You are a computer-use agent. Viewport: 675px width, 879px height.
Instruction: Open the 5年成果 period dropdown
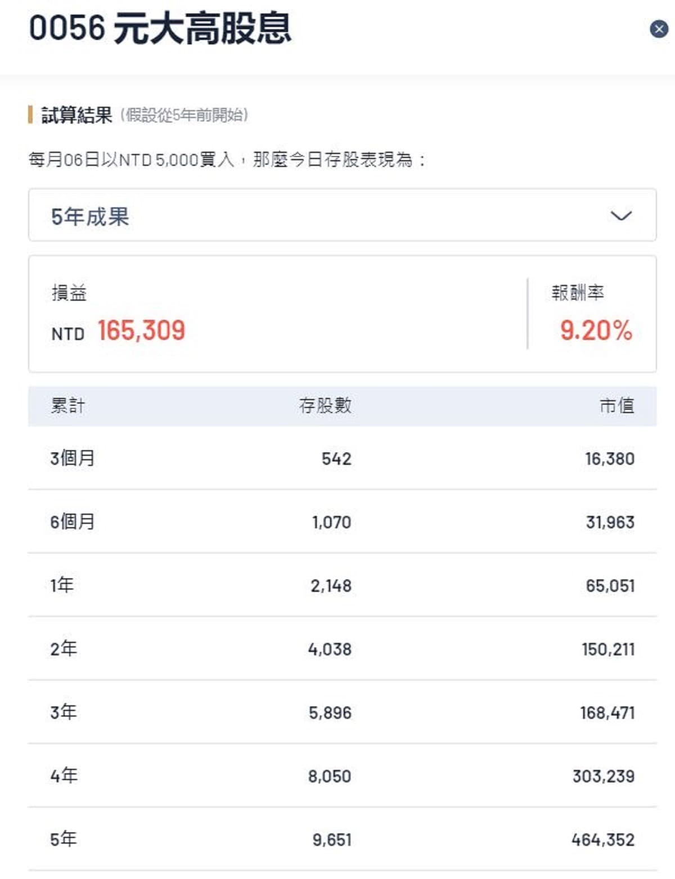(x=342, y=216)
